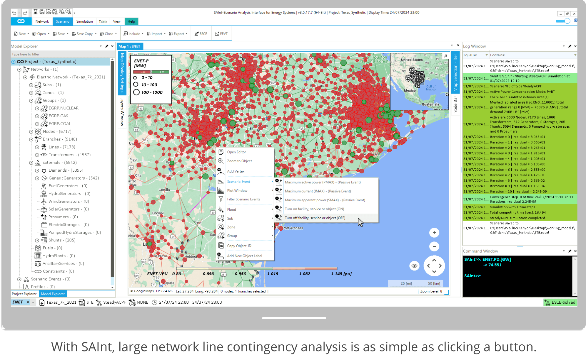586x355 pixels.
Task: Collapse the Groups tree node
Action: (31, 101)
